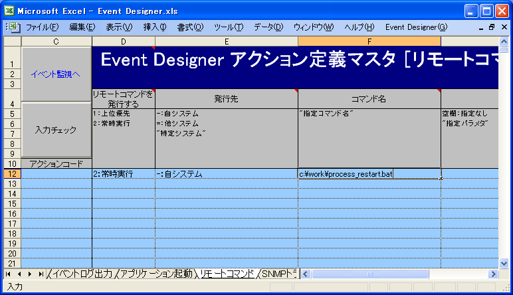Close the workbook with menu bar X
The height and width of the screenshot is (295, 513).
click(504, 27)
